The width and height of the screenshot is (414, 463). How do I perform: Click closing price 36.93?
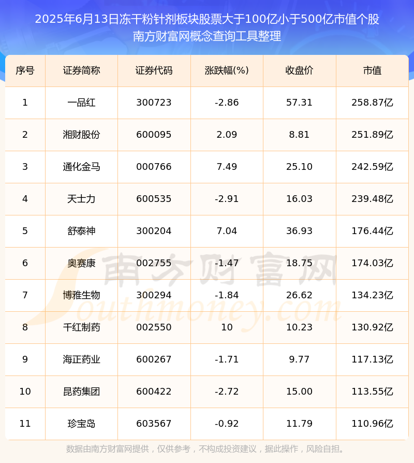coord(299,231)
